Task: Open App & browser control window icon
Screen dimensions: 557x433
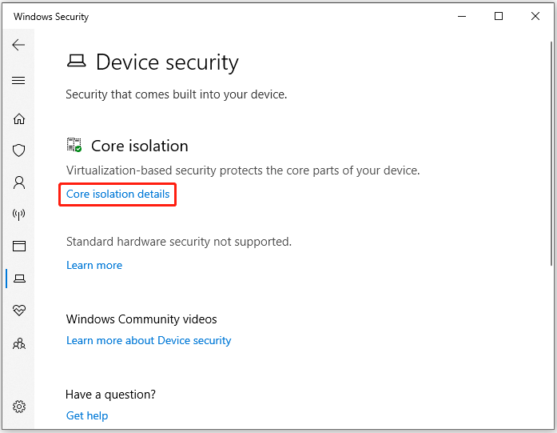Action: [19, 246]
